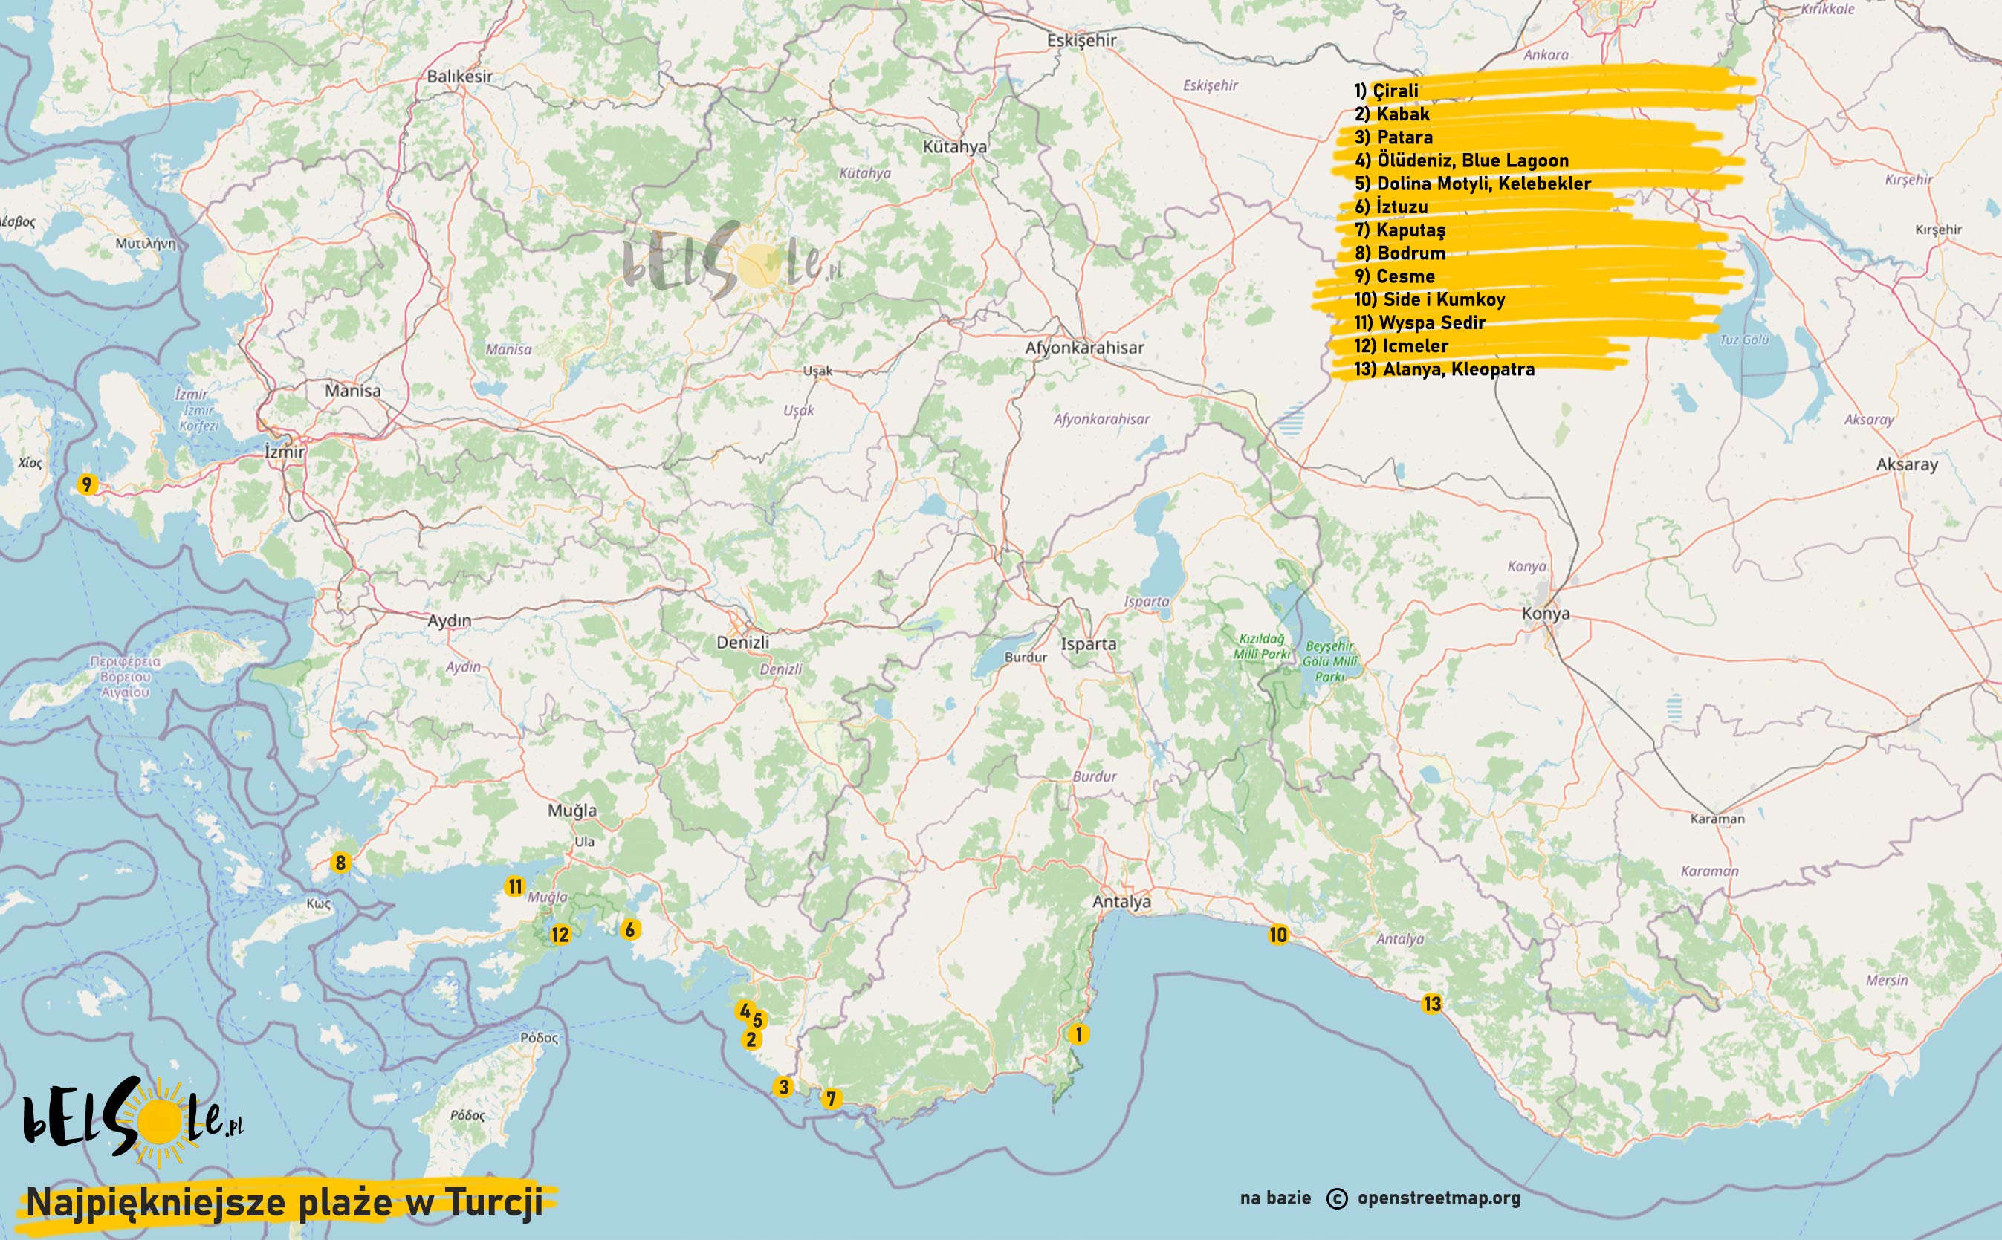Select marker 7 for Kaputaş beach
Viewport: 2002px width, 1240px height.
831,1099
